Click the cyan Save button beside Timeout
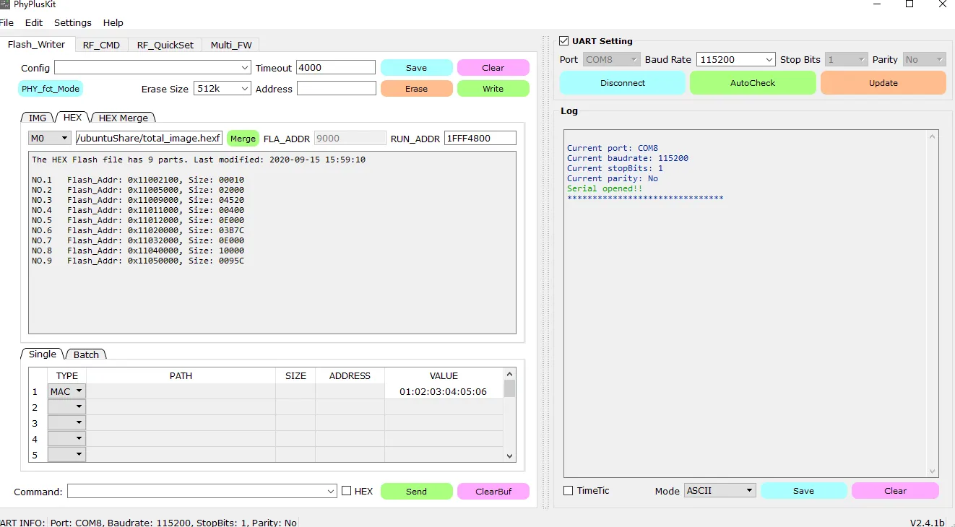The image size is (955, 527). (417, 68)
